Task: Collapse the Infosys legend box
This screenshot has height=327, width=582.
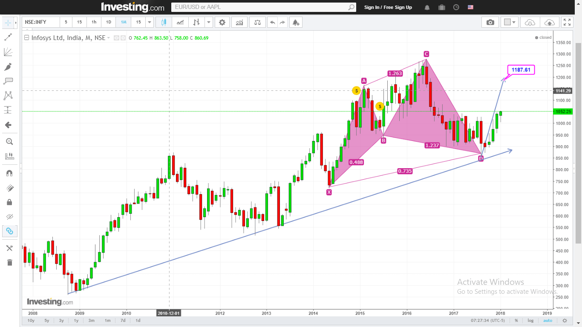Action: pos(27,37)
